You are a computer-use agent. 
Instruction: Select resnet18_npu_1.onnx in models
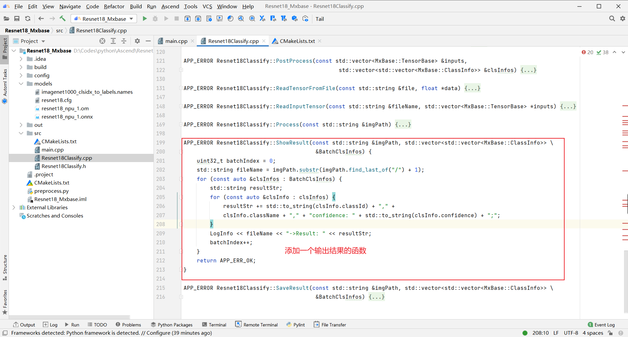[x=67, y=117]
